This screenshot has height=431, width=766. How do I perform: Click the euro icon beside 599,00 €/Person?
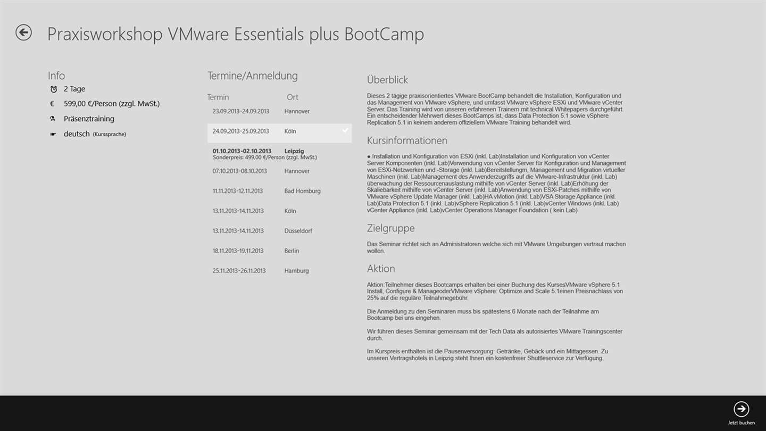[52, 104]
